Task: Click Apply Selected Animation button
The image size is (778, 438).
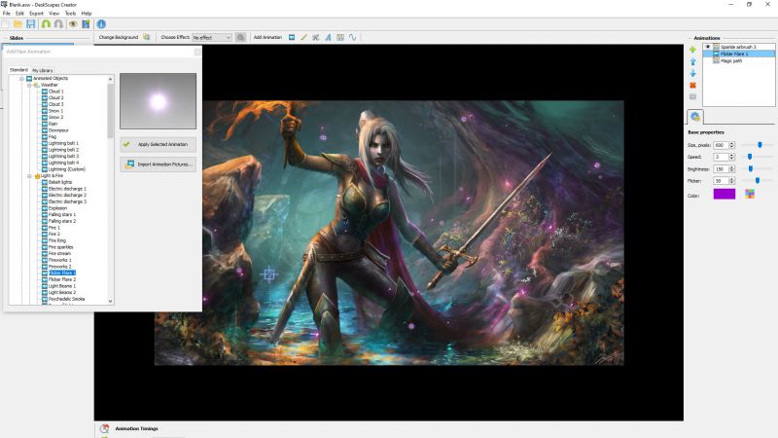Action: (158, 144)
